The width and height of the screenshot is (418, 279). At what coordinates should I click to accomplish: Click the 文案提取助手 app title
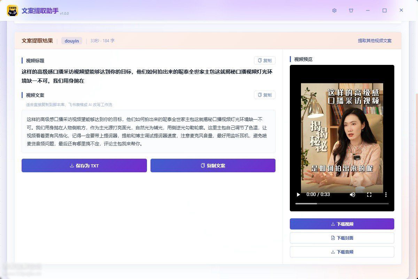[40, 10]
